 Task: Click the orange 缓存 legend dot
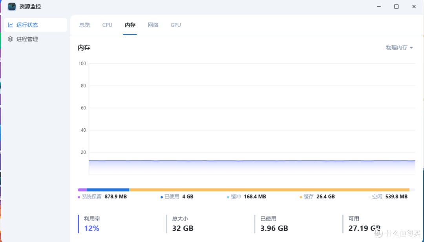click(301, 197)
